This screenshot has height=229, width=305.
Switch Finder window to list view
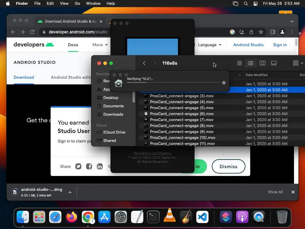point(250,63)
